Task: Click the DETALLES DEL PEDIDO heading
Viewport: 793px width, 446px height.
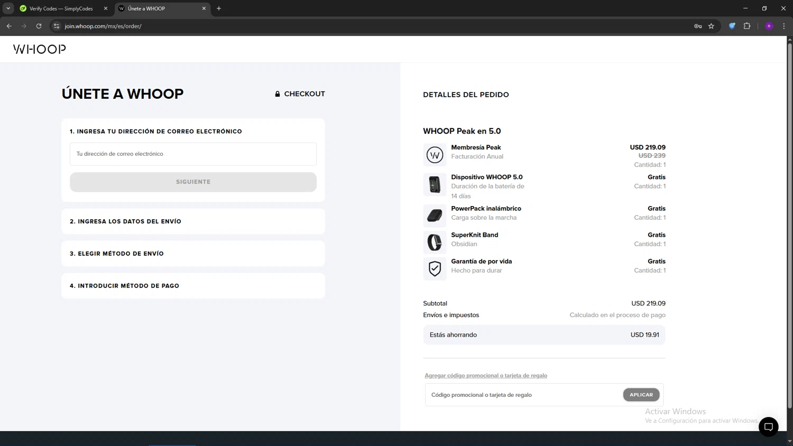Action: coord(466,95)
